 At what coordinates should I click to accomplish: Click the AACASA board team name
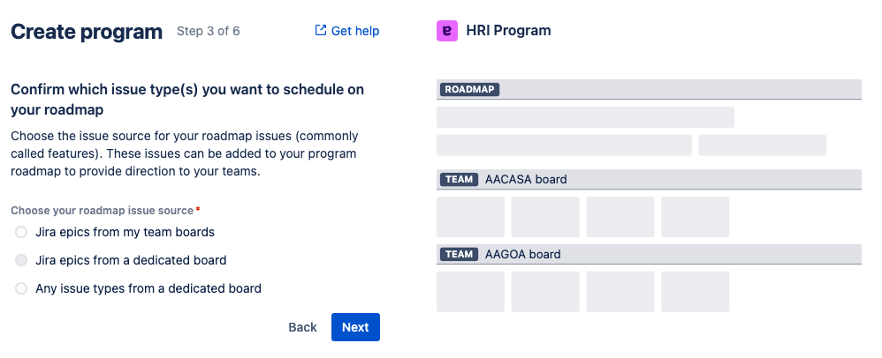coord(526,179)
